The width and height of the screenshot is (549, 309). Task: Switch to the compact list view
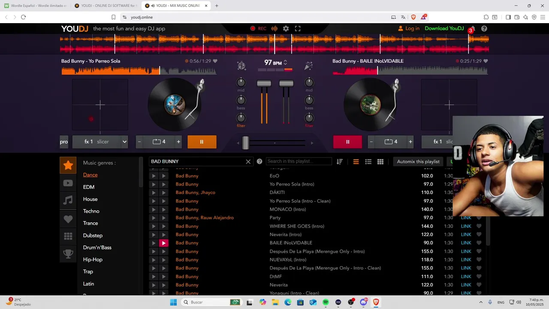coord(368,161)
